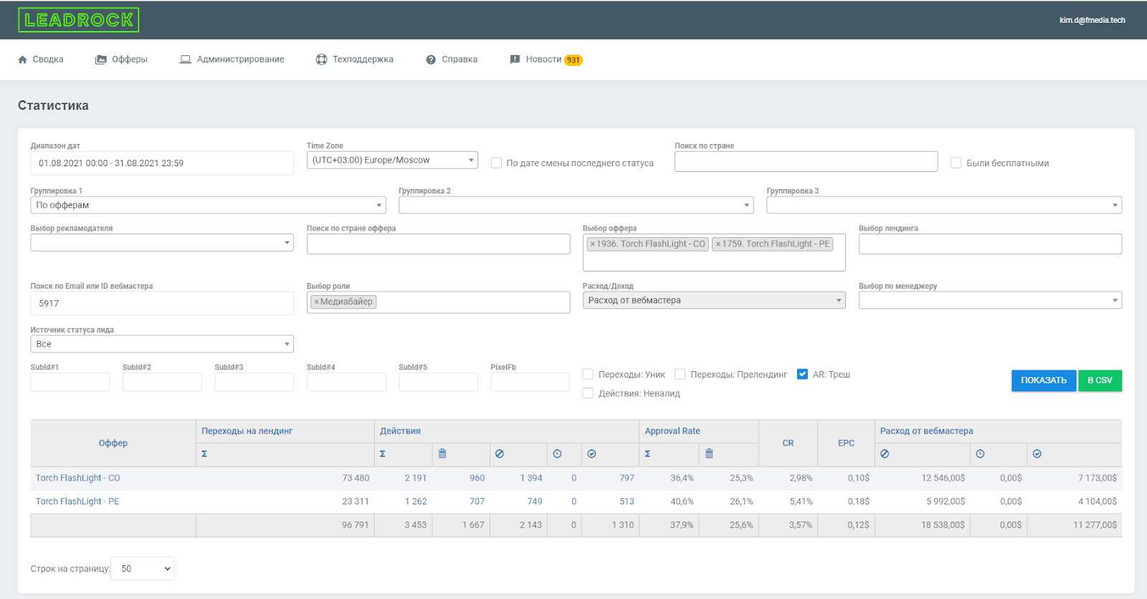This screenshot has width=1147, height=599.
Task: Sort by sigma under Переходы на лендинг
Action: pos(204,454)
